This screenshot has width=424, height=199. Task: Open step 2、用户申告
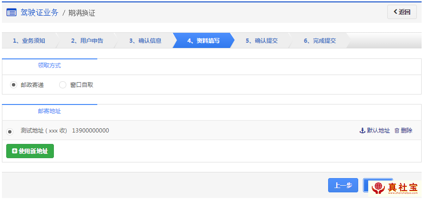[87, 41]
